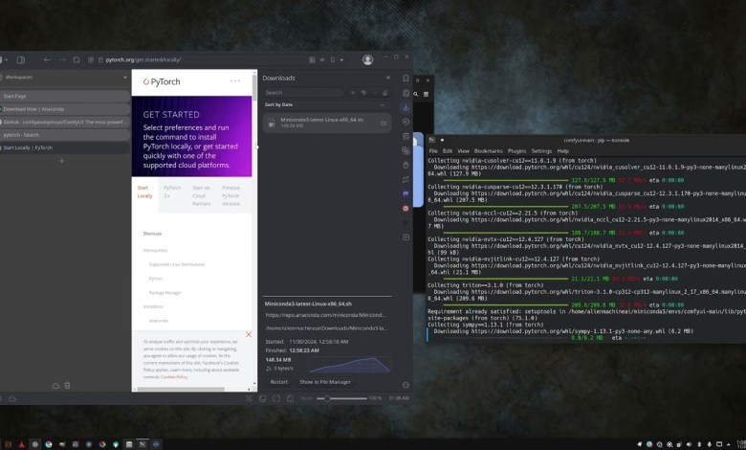The height and width of the screenshot is (450, 746).
Task: Switch to the Start Page tab
Action: tap(65, 96)
